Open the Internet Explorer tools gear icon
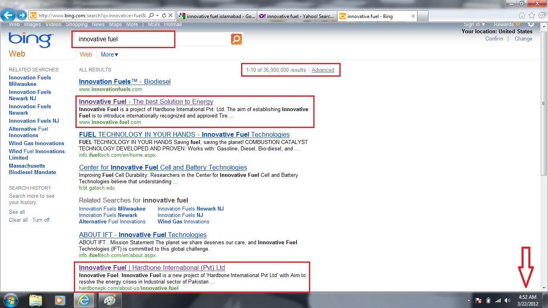The width and height of the screenshot is (548, 308). tap(541, 16)
